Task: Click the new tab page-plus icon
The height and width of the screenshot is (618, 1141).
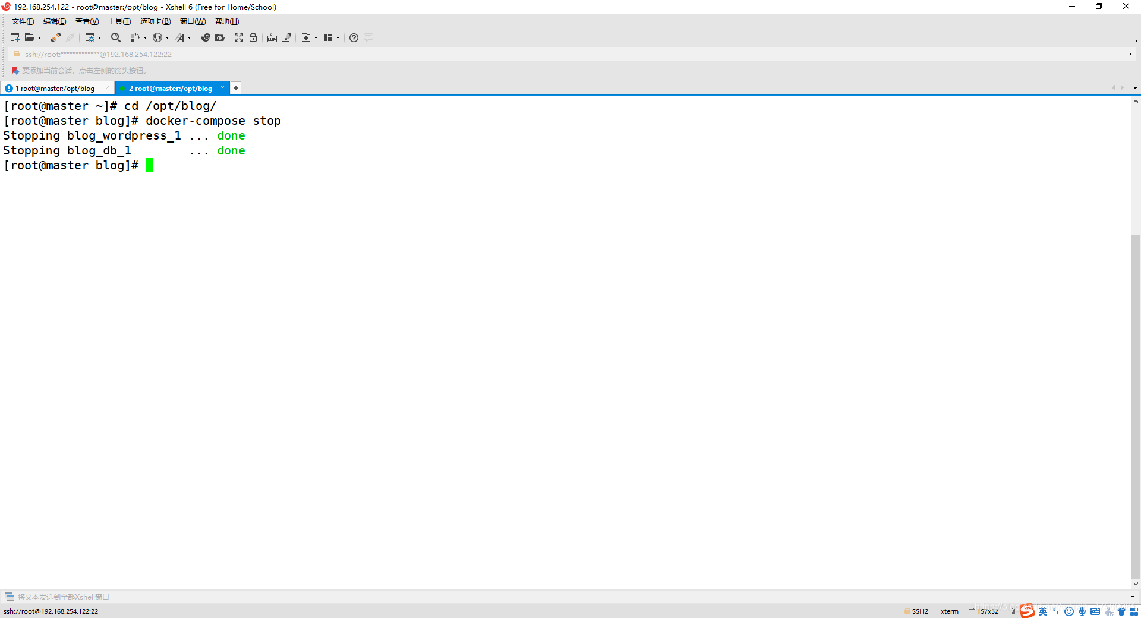Action: pos(306,37)
